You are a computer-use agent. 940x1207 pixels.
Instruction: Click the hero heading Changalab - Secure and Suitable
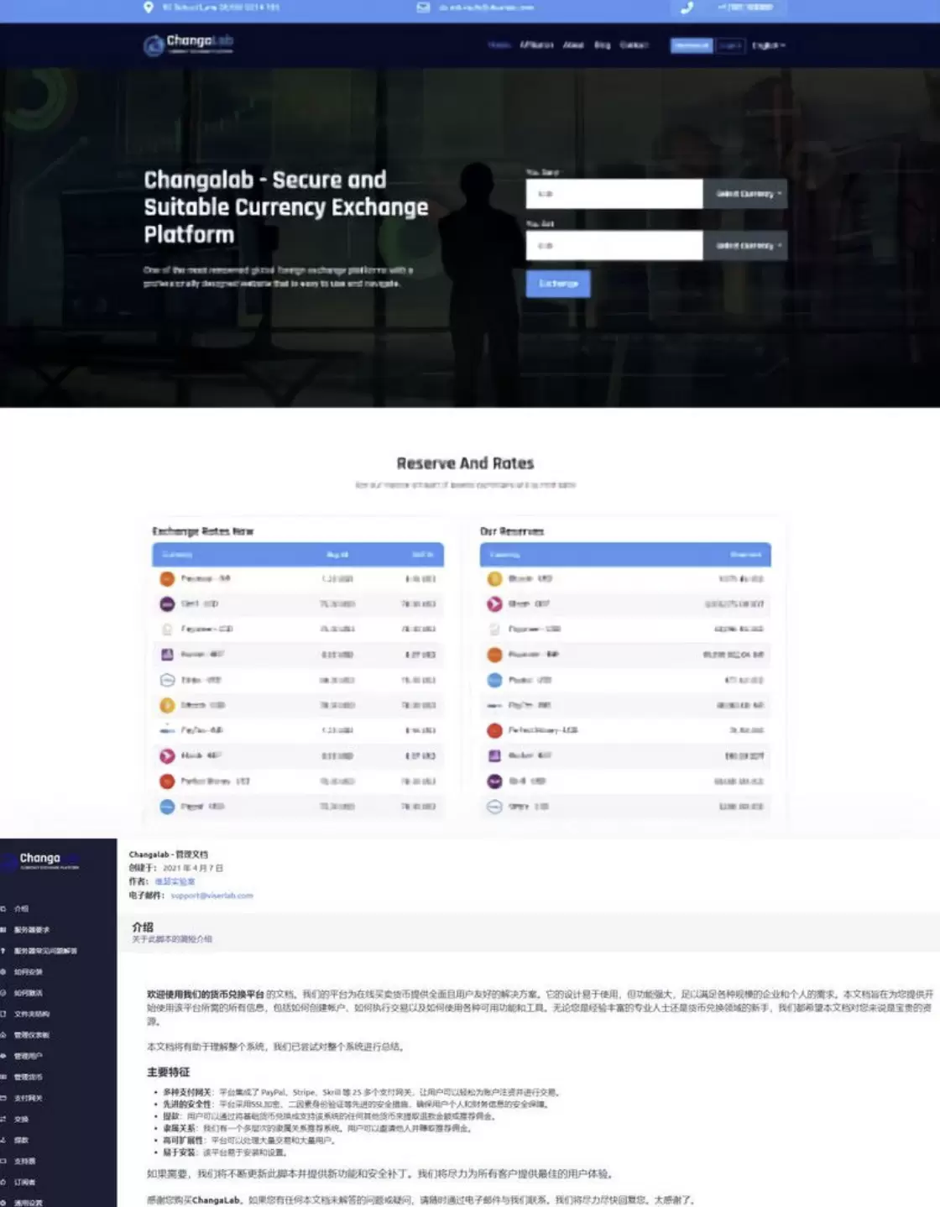[x=286, y=206]
